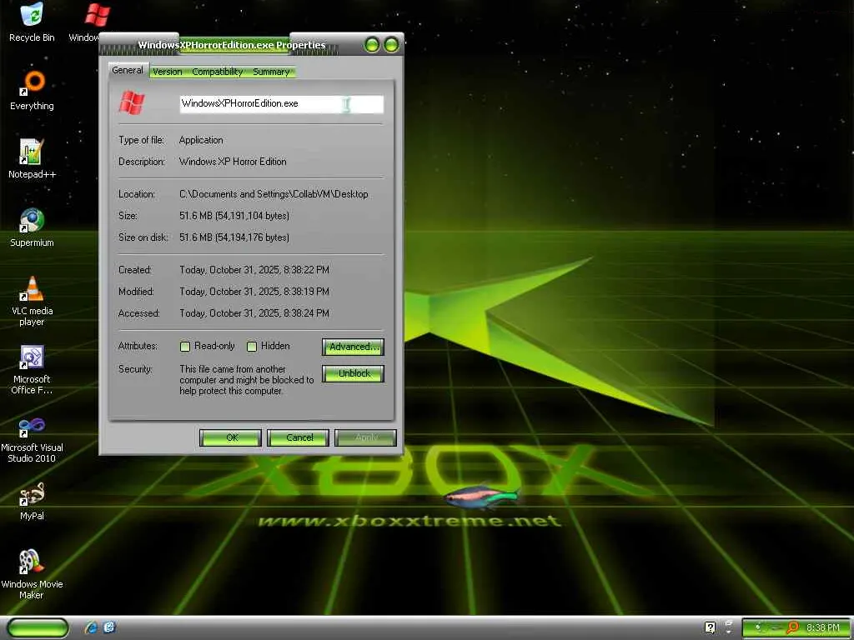This screenshot has height=640, width=854.
Task: Click the Location path C:\Documents and Settings\CollabVM\Desktop
Action: 274,194
